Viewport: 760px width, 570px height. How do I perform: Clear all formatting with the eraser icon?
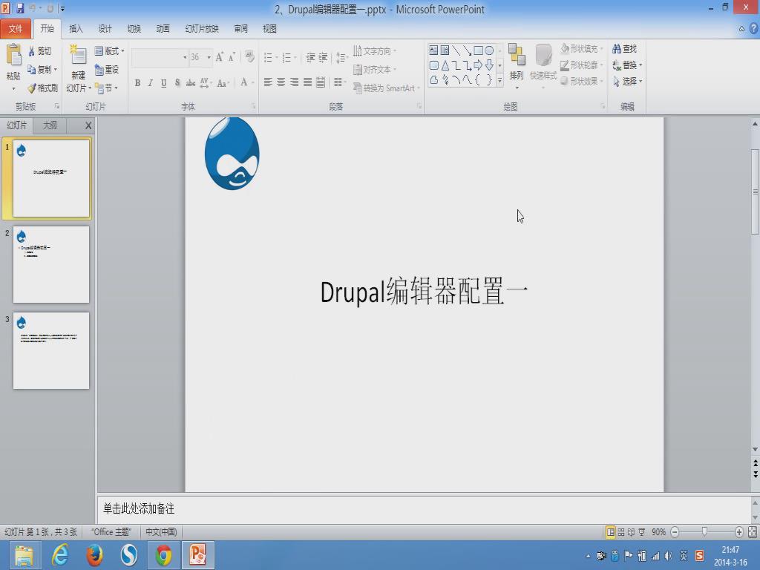tap(249, 57)
